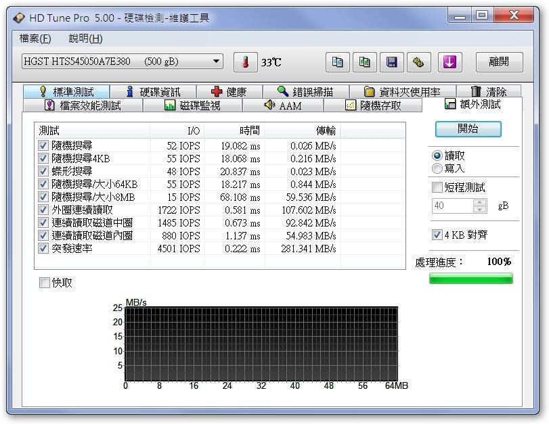The image size is (549, 424).
Task: Open the 說明(H) help menu
Action: click(x=85, y=39)
